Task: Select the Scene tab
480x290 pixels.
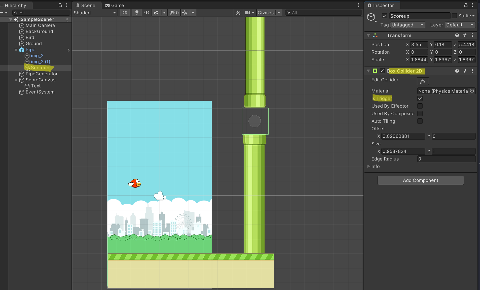Action: click(x=85, y=5)
